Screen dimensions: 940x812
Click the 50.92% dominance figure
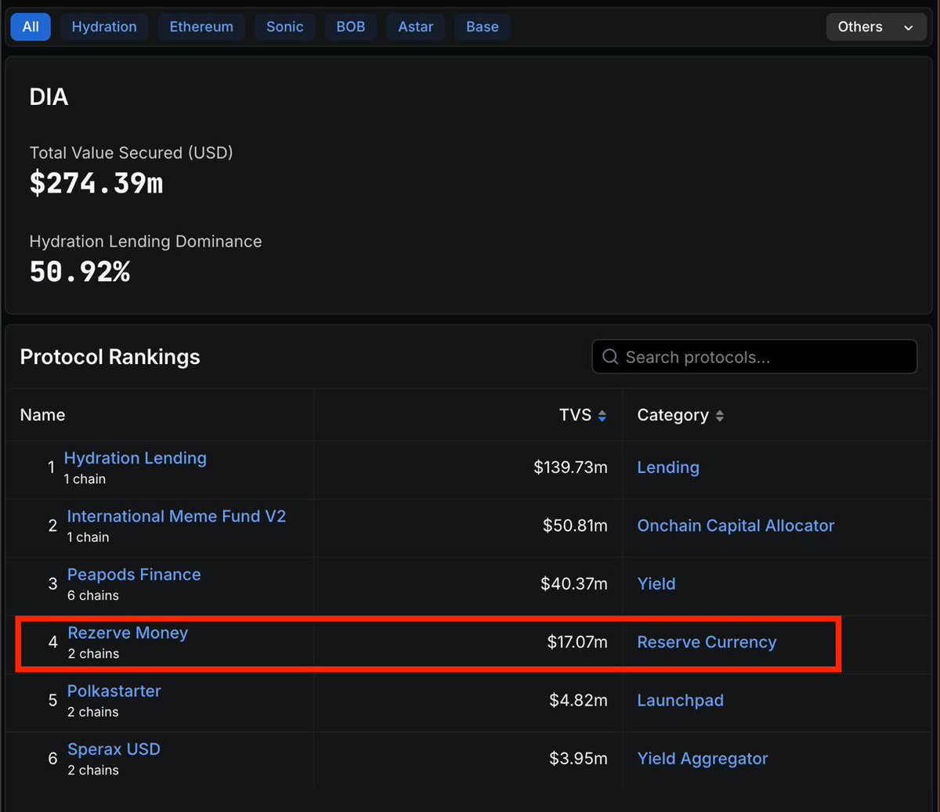tap(80, 272)
